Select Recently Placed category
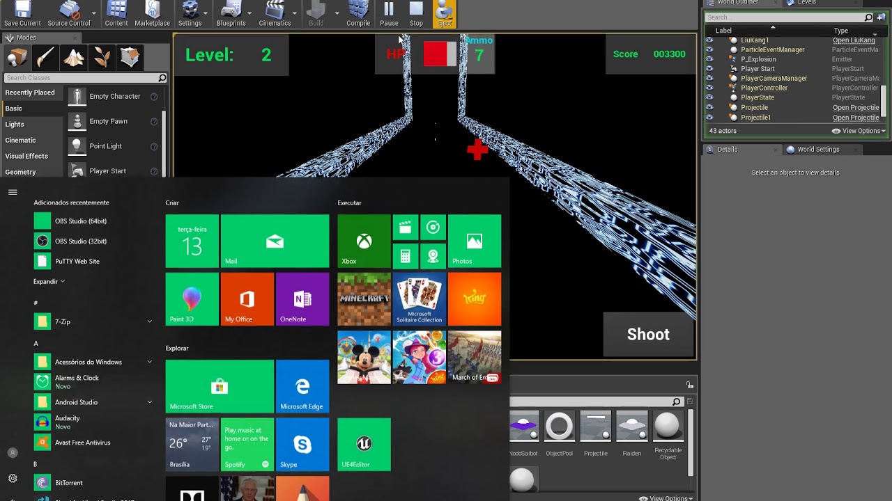892x501 pixels. tap(30, 93)
